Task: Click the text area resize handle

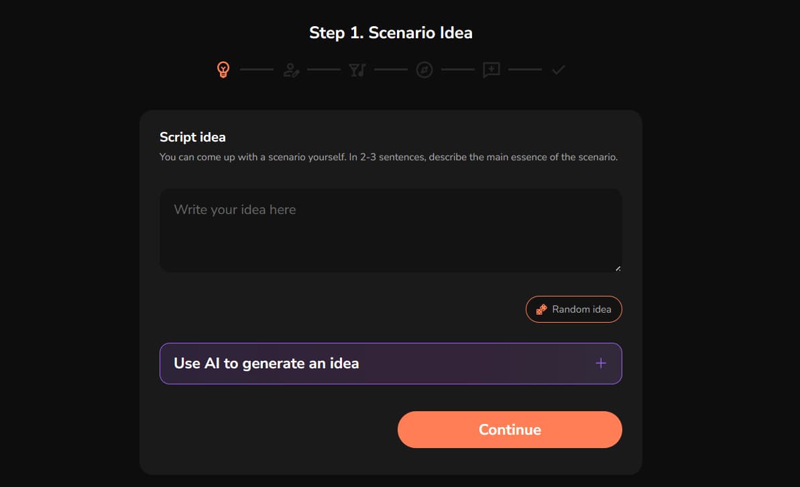Action: [x=618, y=268]
